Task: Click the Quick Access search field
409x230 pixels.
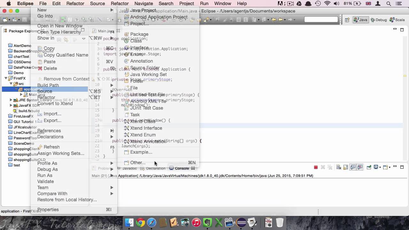Action: pos(321,19)
